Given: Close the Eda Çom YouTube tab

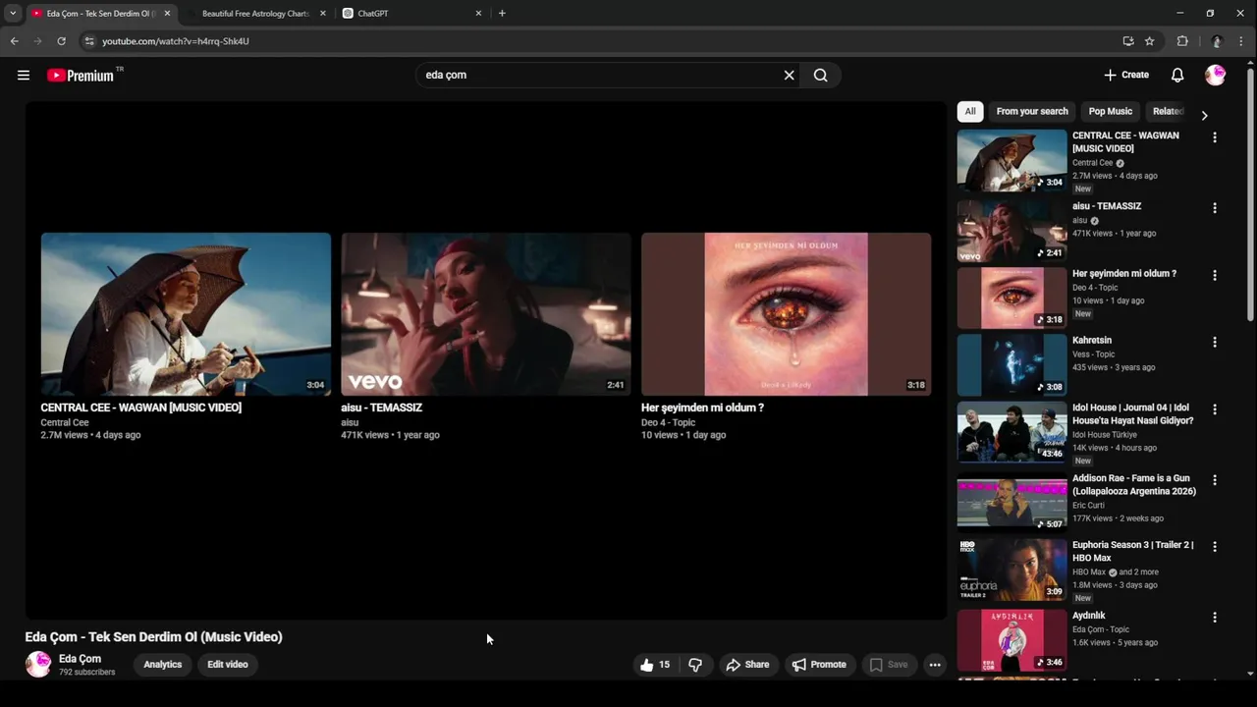Looking at the screenshot, I should (167, 14).
